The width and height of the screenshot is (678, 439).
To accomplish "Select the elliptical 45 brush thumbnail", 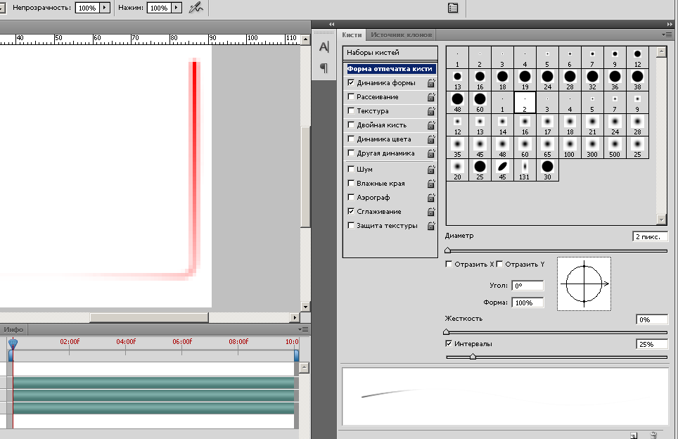I will (502, 170).
